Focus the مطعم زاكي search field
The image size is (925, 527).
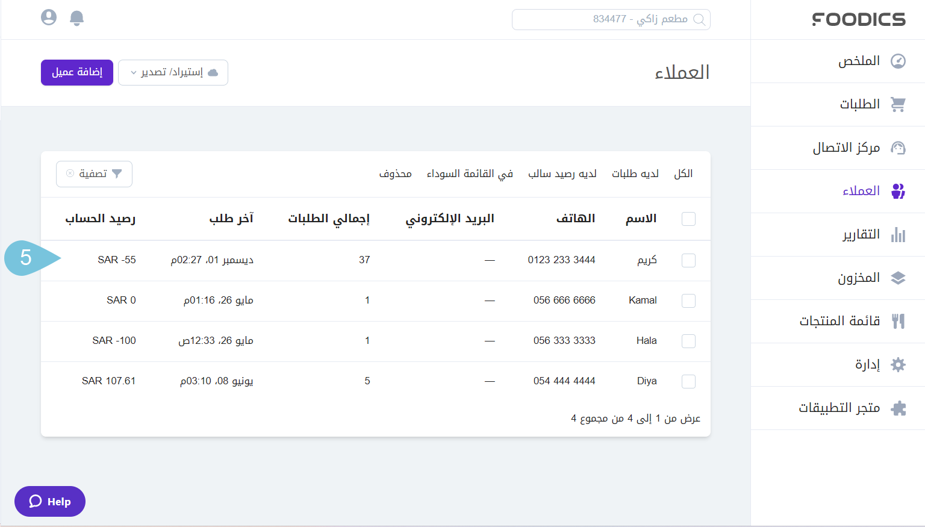click(x=611, y=19)
